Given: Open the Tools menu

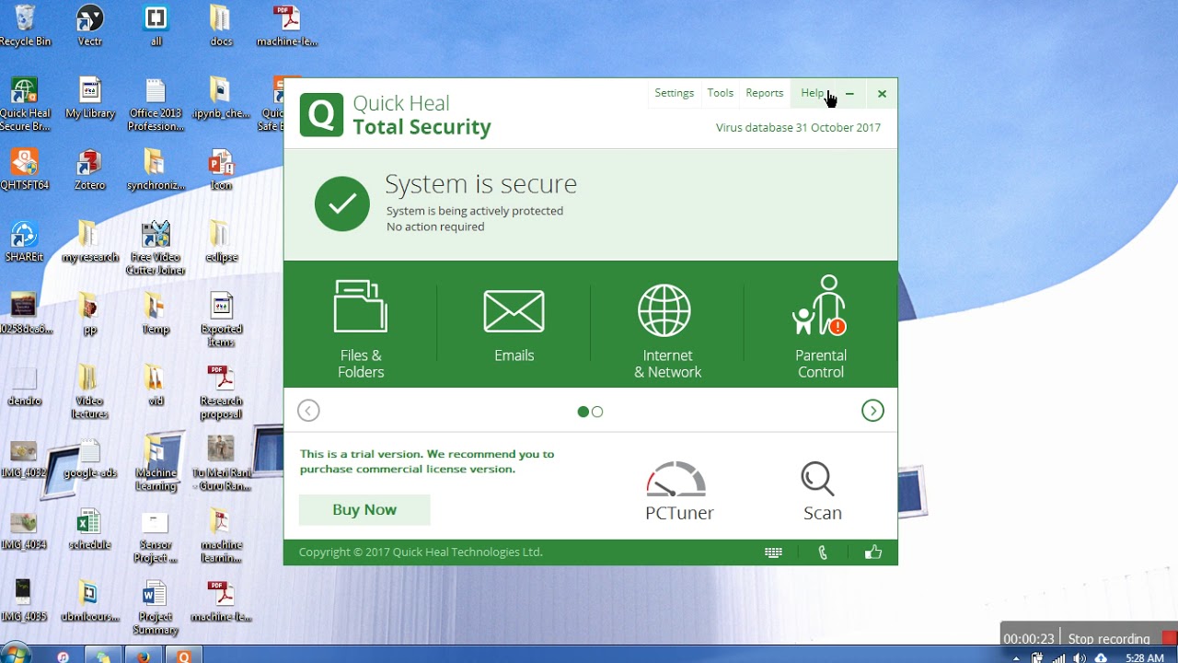Looking at the screenshot, I should pyautogui.click(x=720, y=93).
